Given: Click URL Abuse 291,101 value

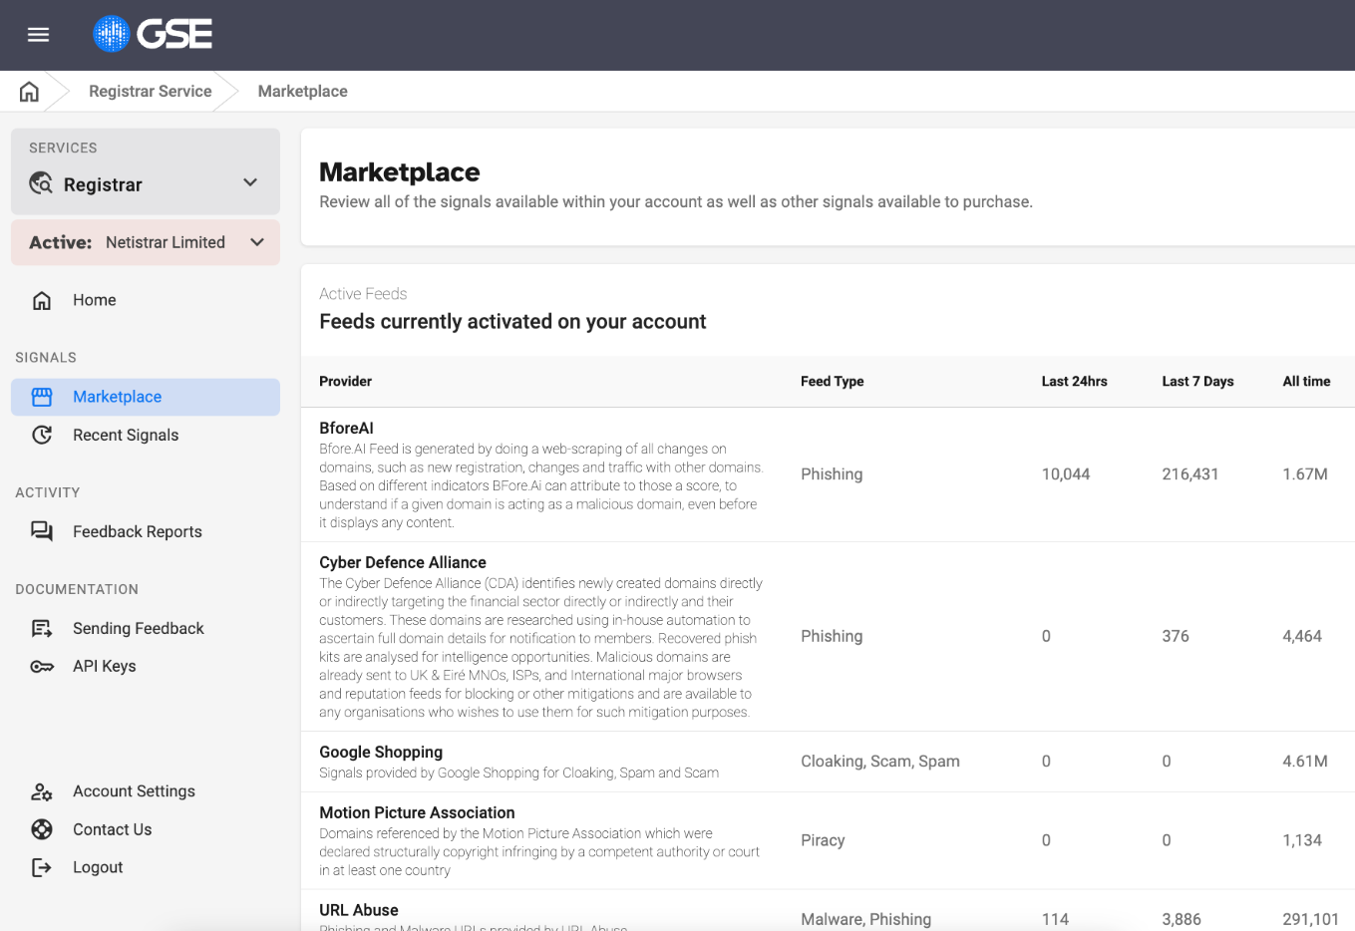Looking at the screenshot, I should tap(1310, 919).
